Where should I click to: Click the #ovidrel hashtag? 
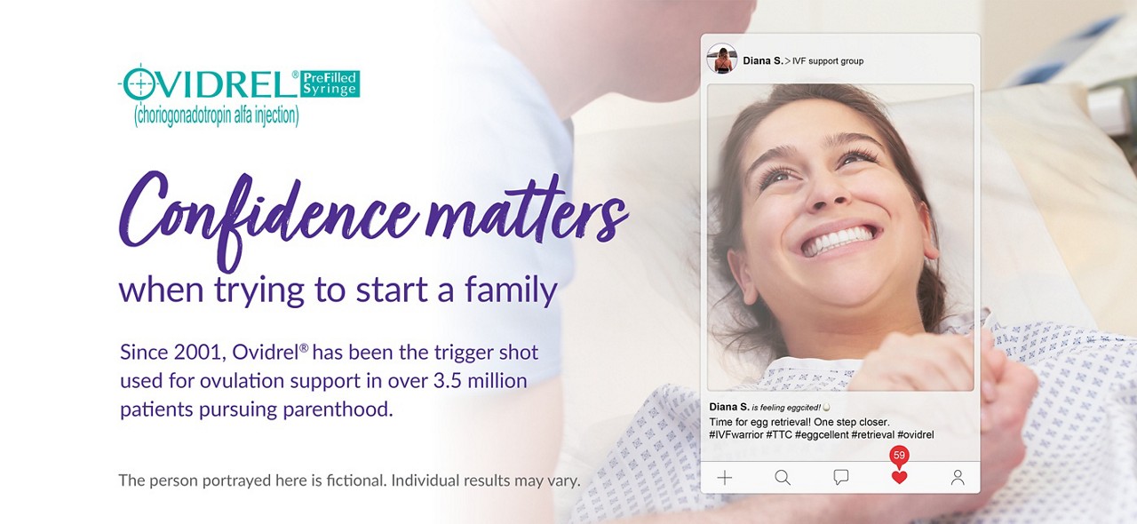tap(915, 435)
